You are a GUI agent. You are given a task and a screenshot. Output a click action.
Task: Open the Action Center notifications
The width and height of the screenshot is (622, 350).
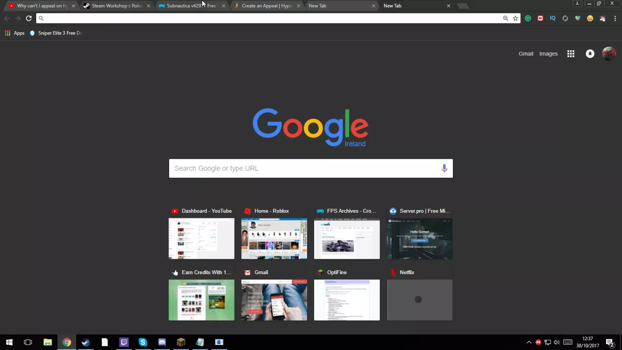(x=610, y=342)
